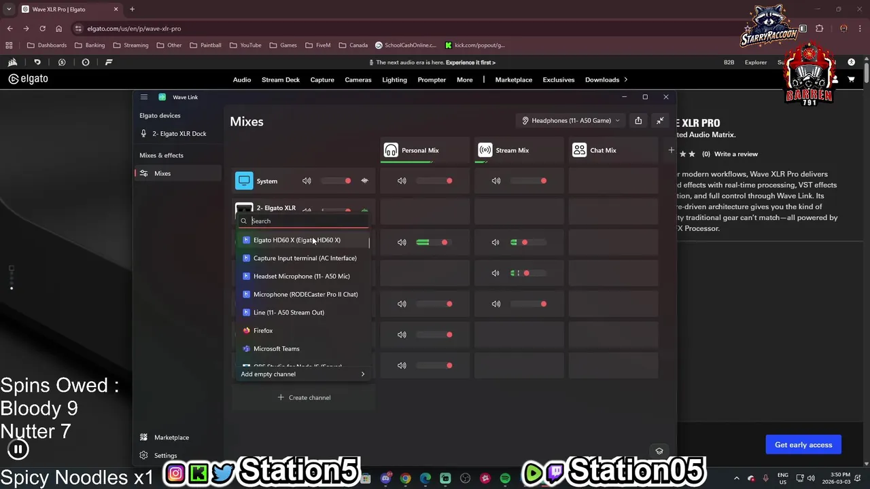This screenshot has height=489, width=870.
Task: Mute fourth-row channel in Stream Mix
Action: pyautogui.click(x=495, y=273)
